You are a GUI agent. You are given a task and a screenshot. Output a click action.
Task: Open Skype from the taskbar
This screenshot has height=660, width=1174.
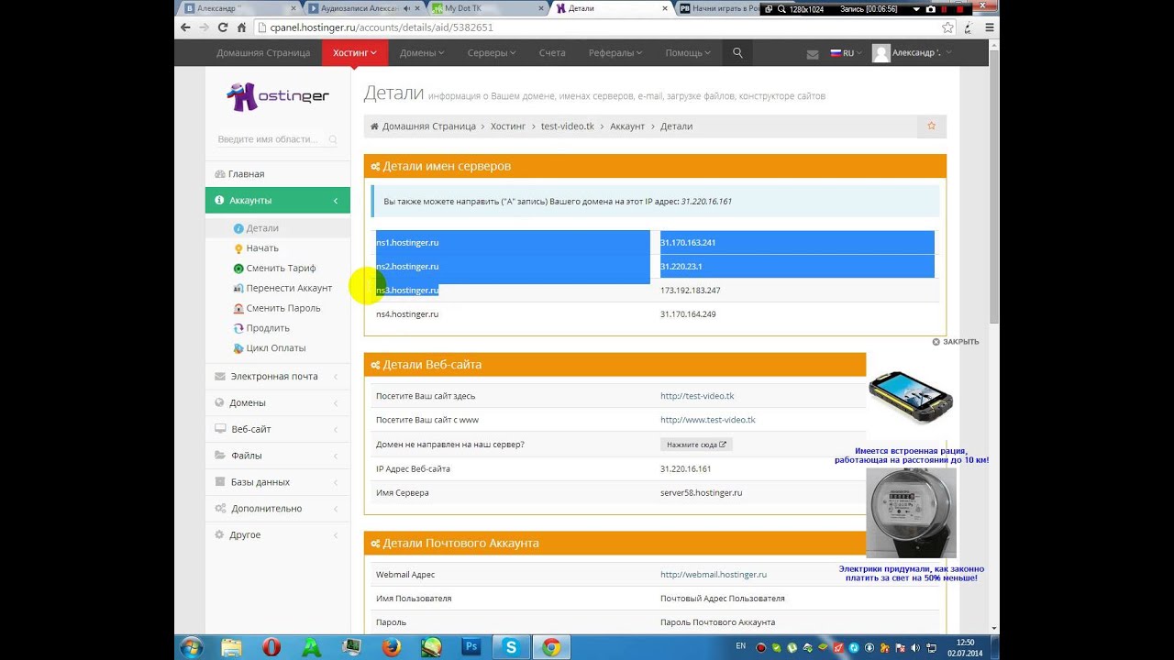511,647
